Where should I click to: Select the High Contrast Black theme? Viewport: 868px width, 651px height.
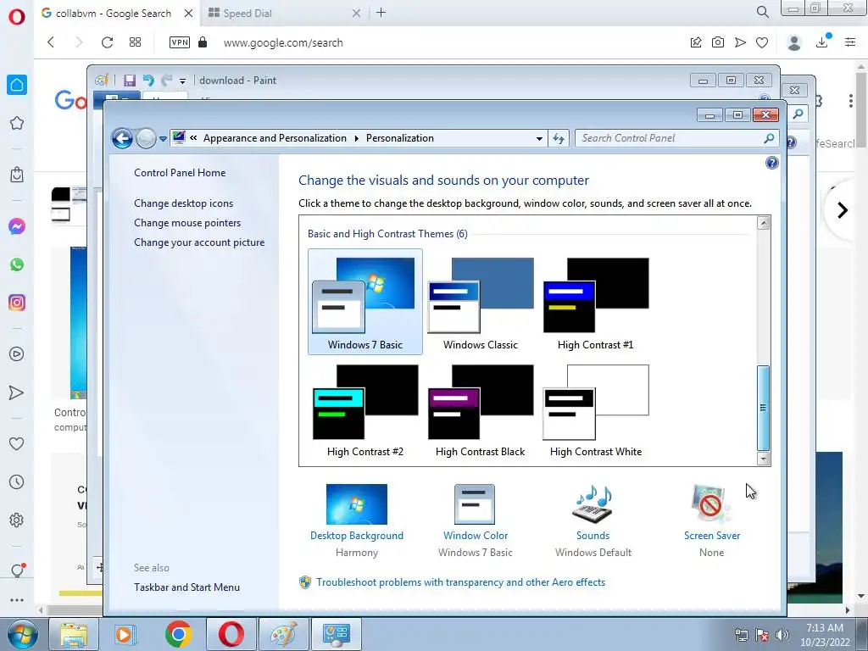click(481, 409)
